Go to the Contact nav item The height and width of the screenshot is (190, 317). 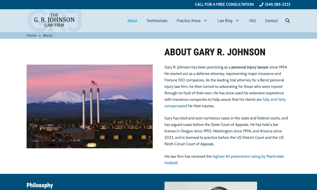point(271,20)
